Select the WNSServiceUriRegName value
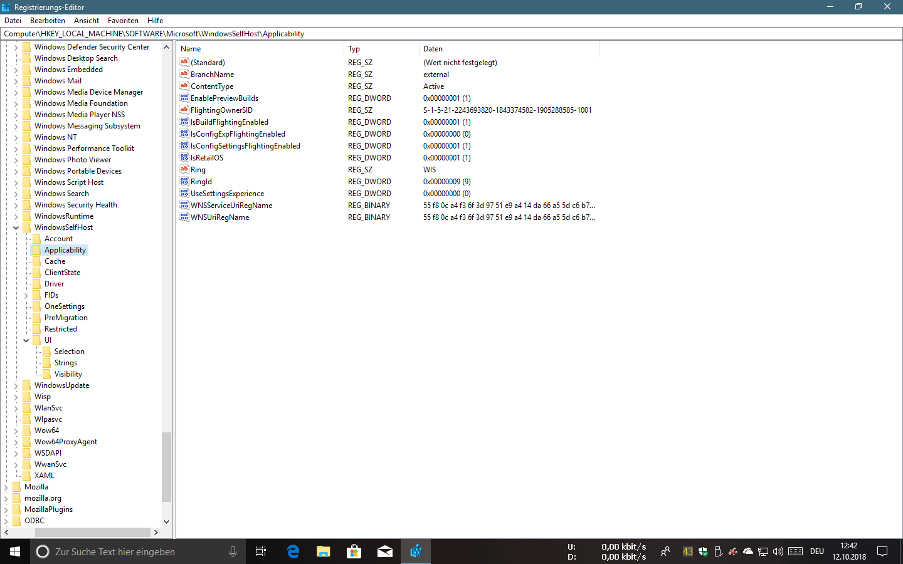This screenshot has width=903, height=564. 231,205
